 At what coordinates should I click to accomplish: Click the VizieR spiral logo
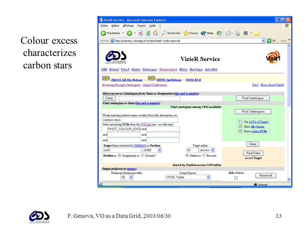(x=273, y=57)
